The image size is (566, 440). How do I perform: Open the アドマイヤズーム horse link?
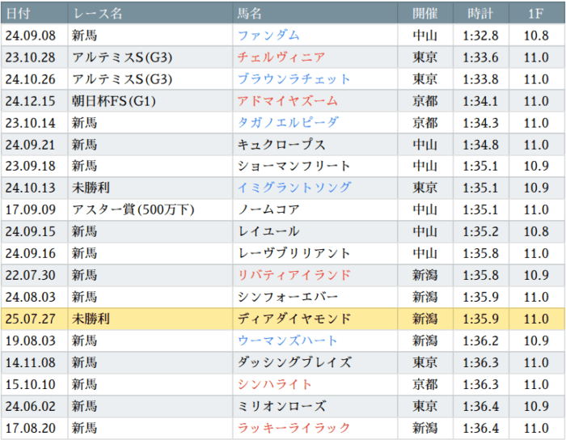287,101
